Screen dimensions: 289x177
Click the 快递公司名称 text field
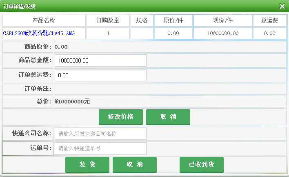click(100, 134)
